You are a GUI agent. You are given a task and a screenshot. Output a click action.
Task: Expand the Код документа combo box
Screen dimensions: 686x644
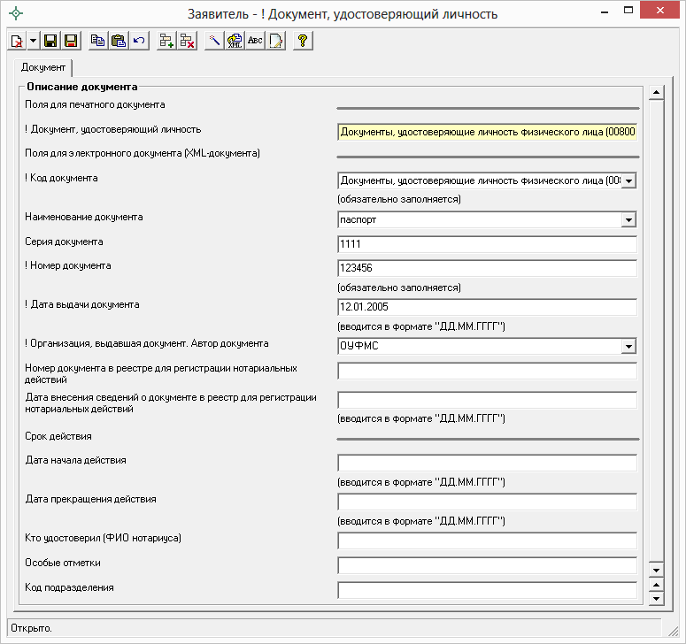628,180
